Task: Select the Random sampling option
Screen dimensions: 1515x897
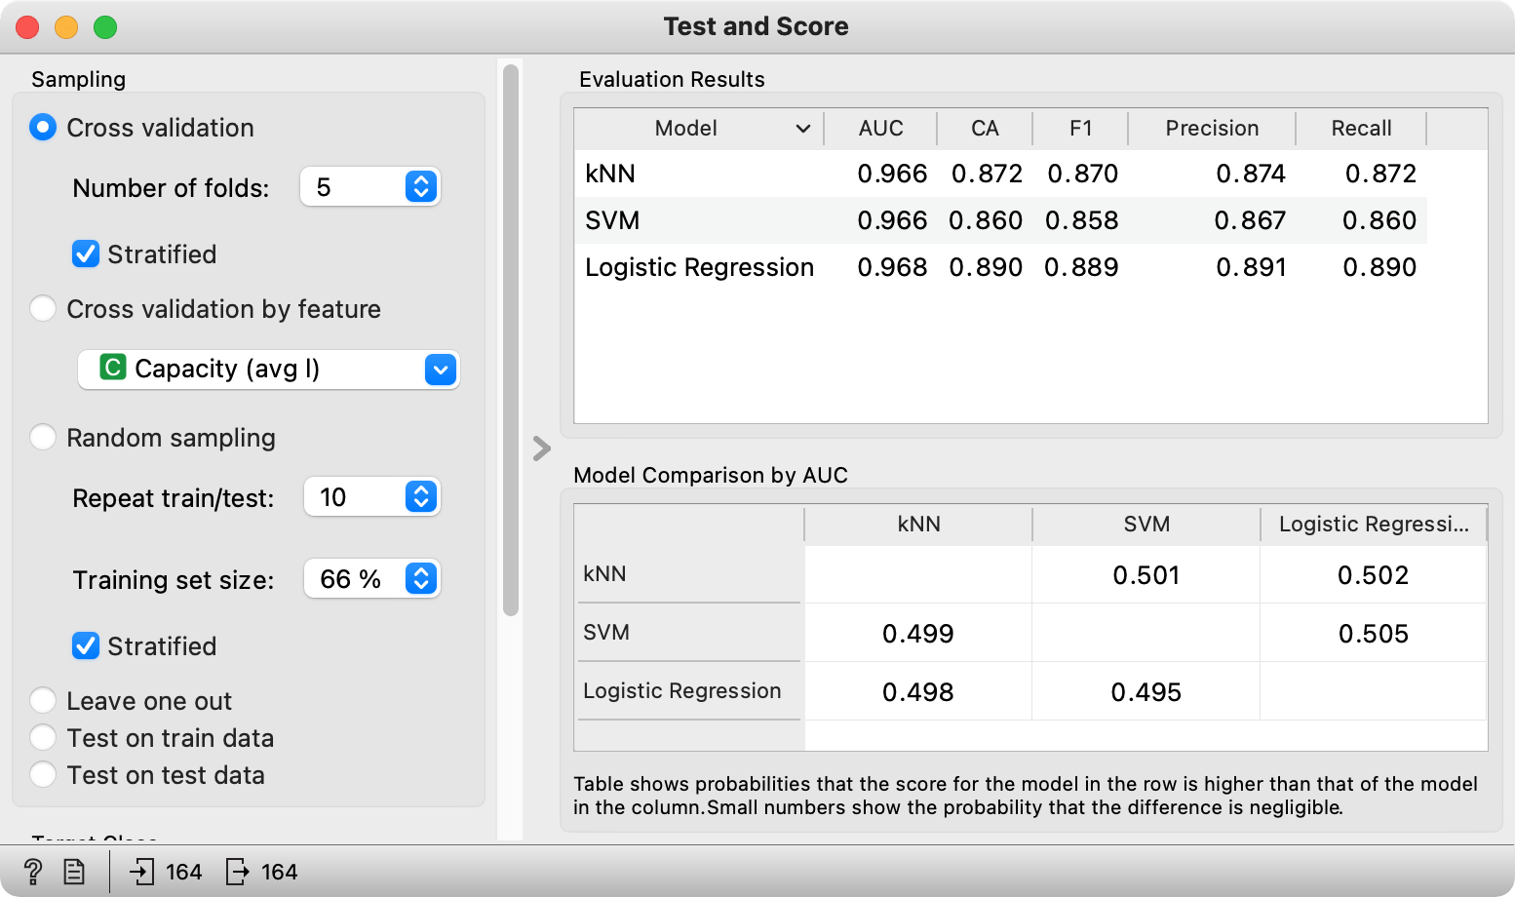Action: [43, 438]
